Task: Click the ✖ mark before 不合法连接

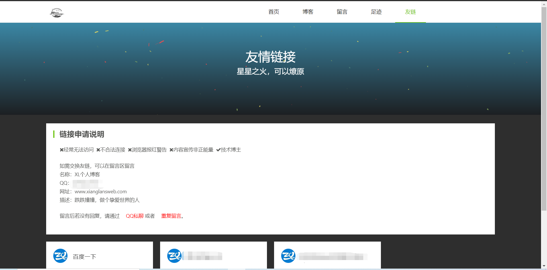Action: click(98, 150)
